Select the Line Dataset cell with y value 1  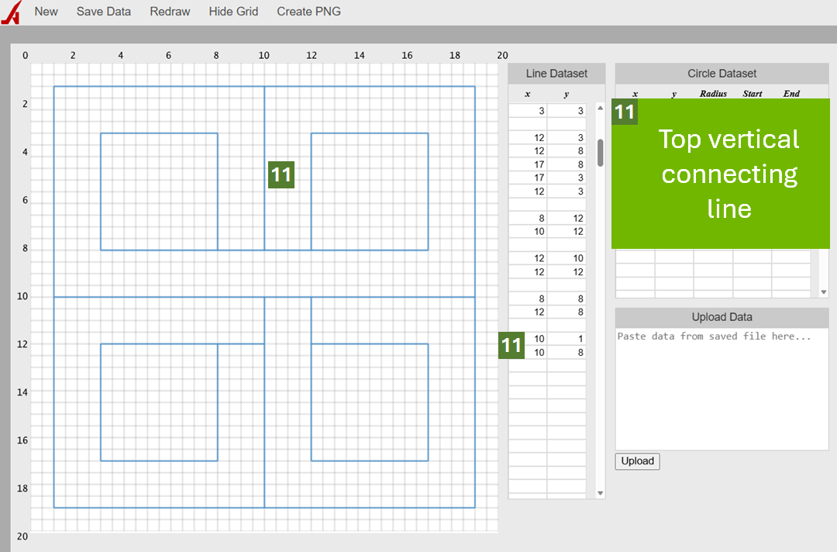(x=567, y=339)
